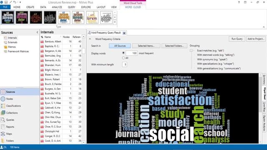Click the most frequent words count field
Image resolution: width=267 pixels, height=150 pixels.
coord(131,53)
